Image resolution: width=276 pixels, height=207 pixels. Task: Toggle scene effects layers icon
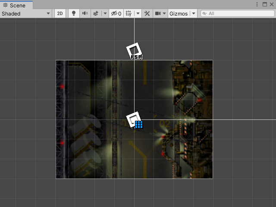click(96, 13)
